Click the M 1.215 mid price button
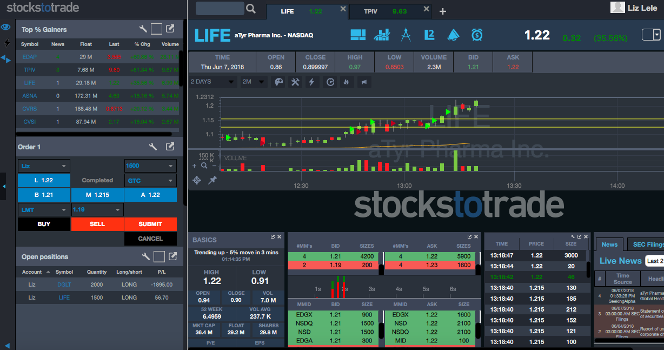 point(97,195)
